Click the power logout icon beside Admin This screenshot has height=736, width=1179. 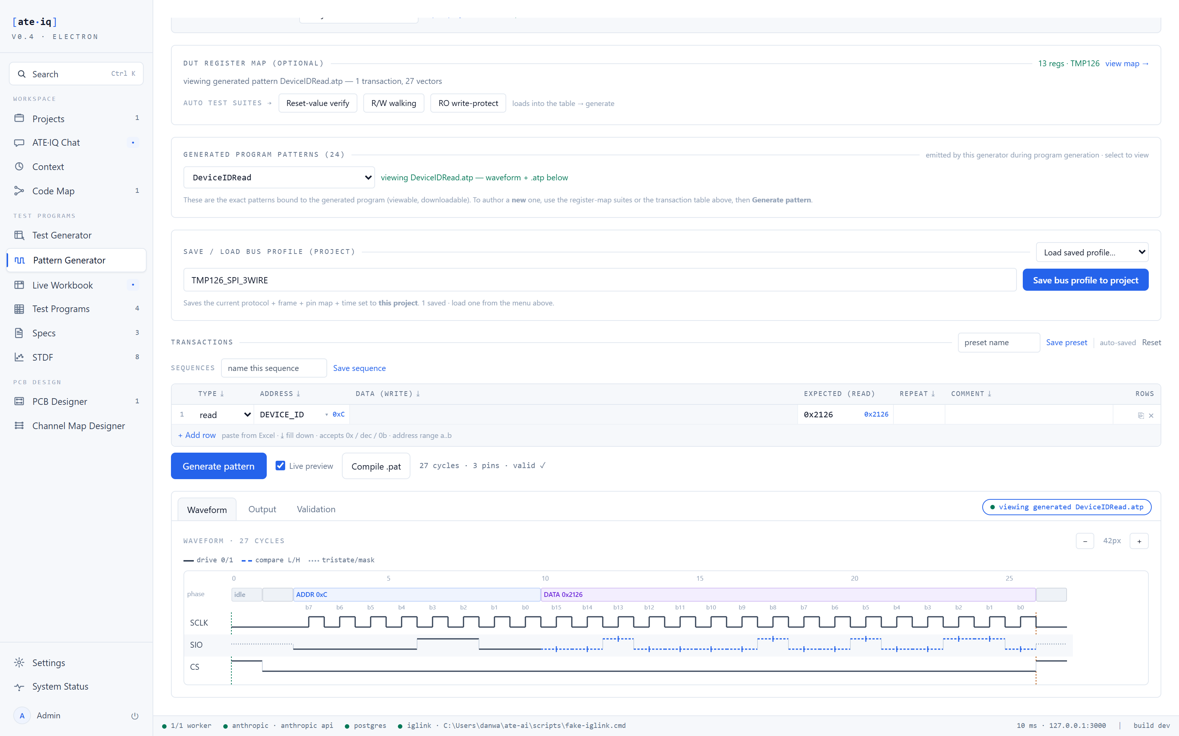pos(135,715)
